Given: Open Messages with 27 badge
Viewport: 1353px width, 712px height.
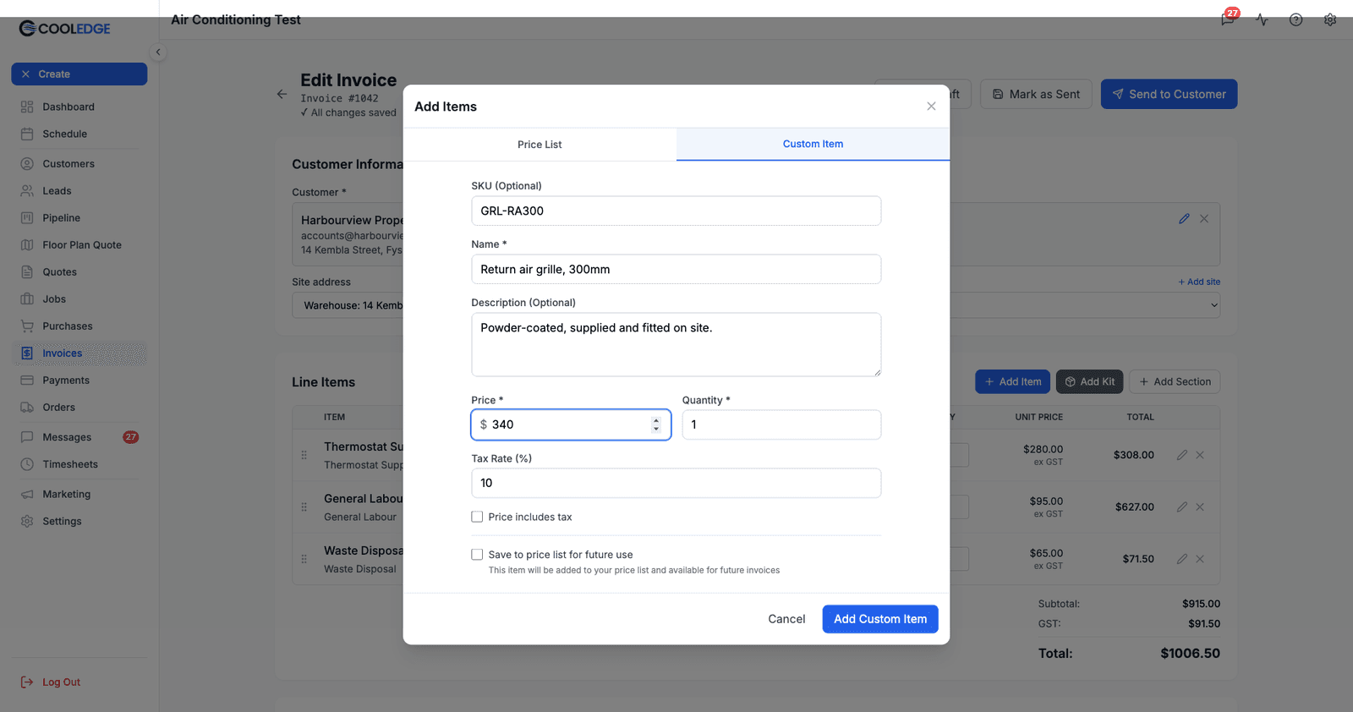Looking at the screenshot, I should tap(79, 437).
